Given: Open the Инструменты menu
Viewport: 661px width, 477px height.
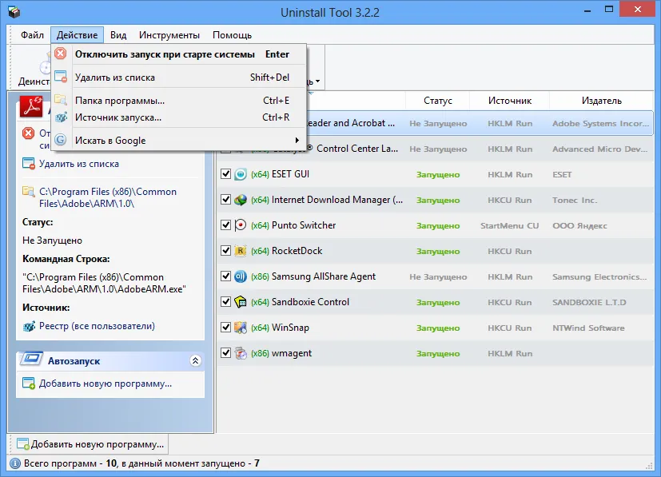Looking at the screenshot, I should 169,35.
